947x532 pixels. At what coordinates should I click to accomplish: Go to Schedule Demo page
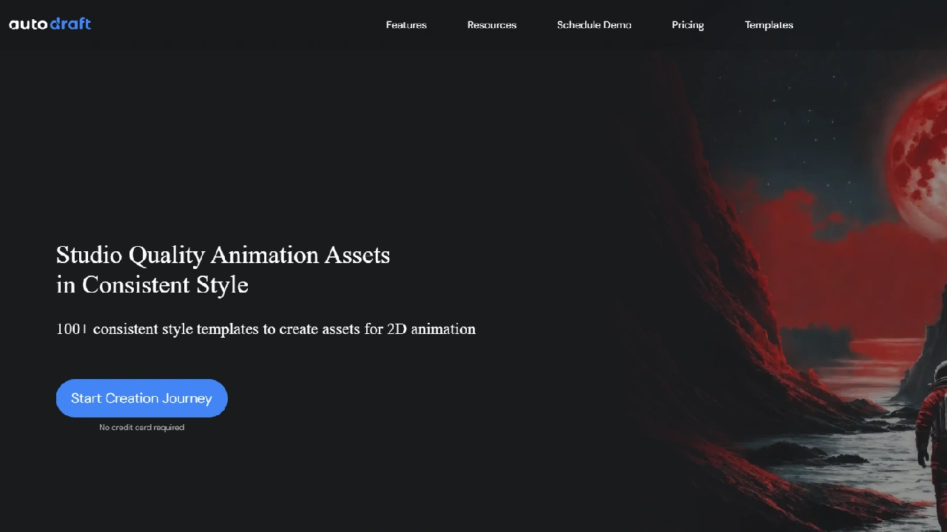tap(594, 25)
